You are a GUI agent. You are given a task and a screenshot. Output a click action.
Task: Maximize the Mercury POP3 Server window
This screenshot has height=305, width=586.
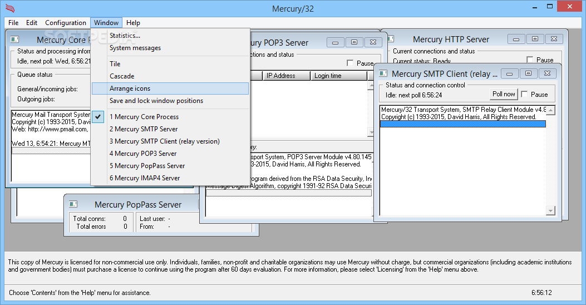point(354,42)
